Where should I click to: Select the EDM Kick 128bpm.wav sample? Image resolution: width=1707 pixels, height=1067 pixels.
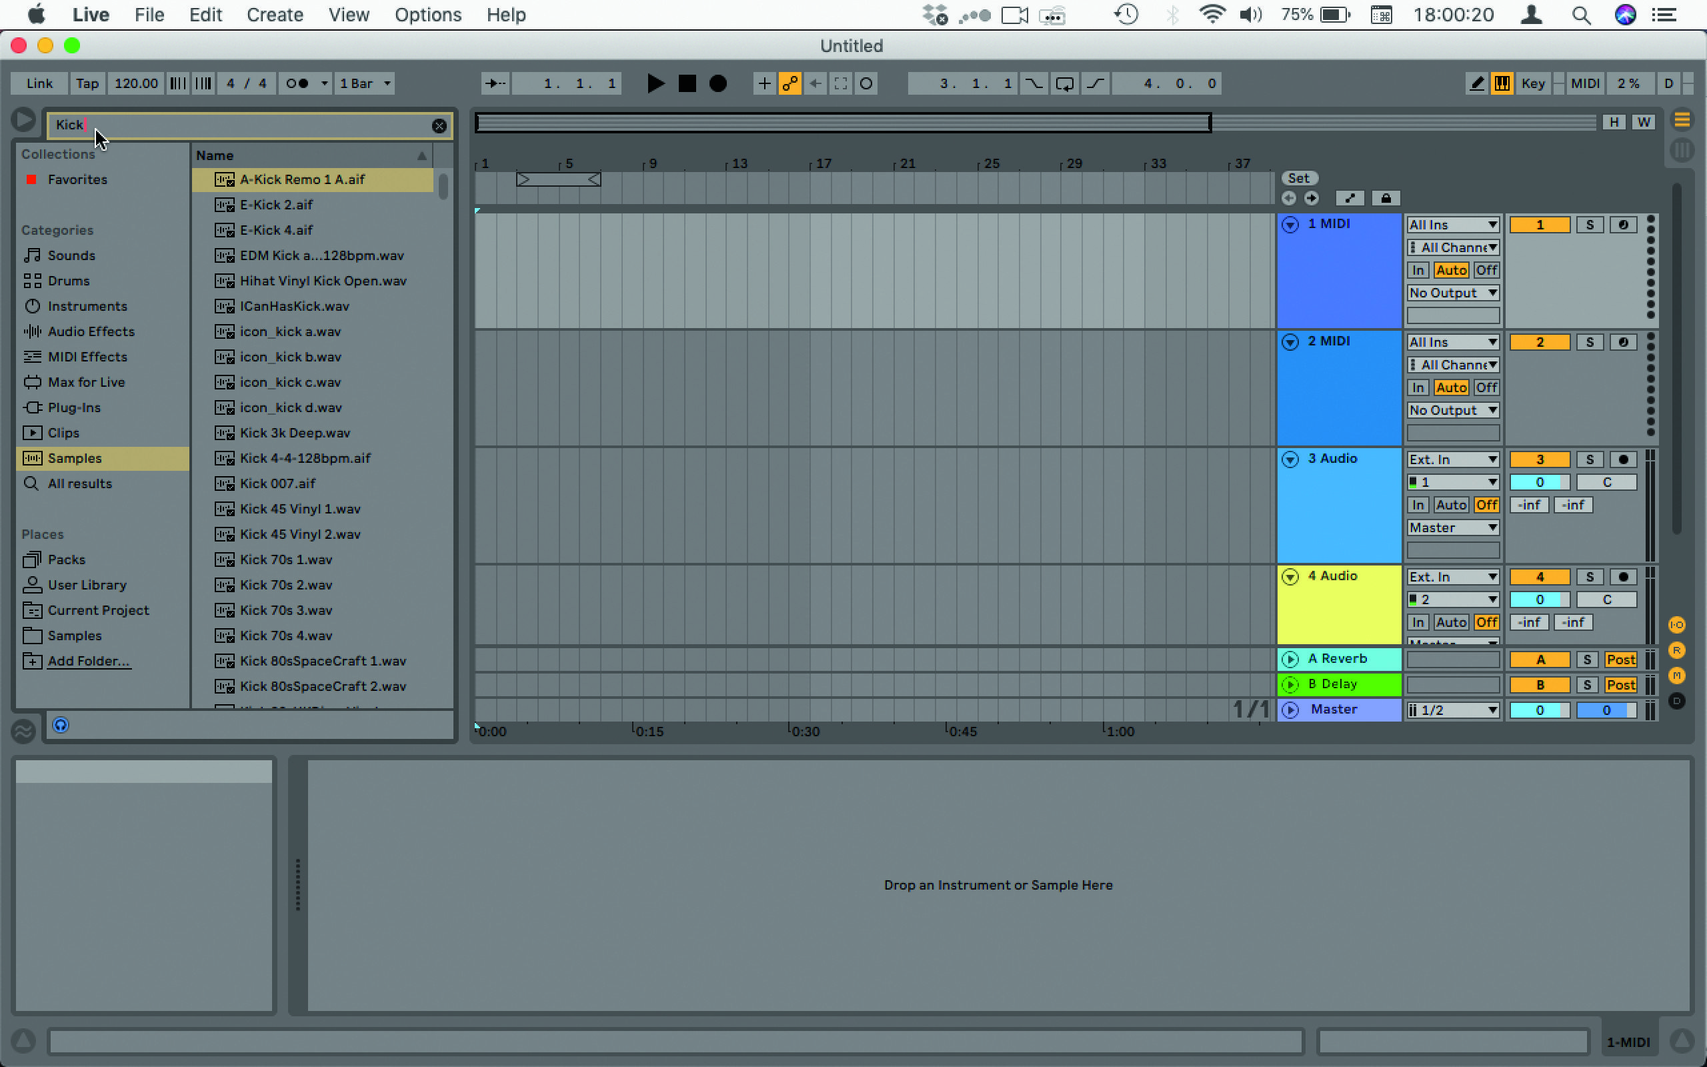[321, 255]
